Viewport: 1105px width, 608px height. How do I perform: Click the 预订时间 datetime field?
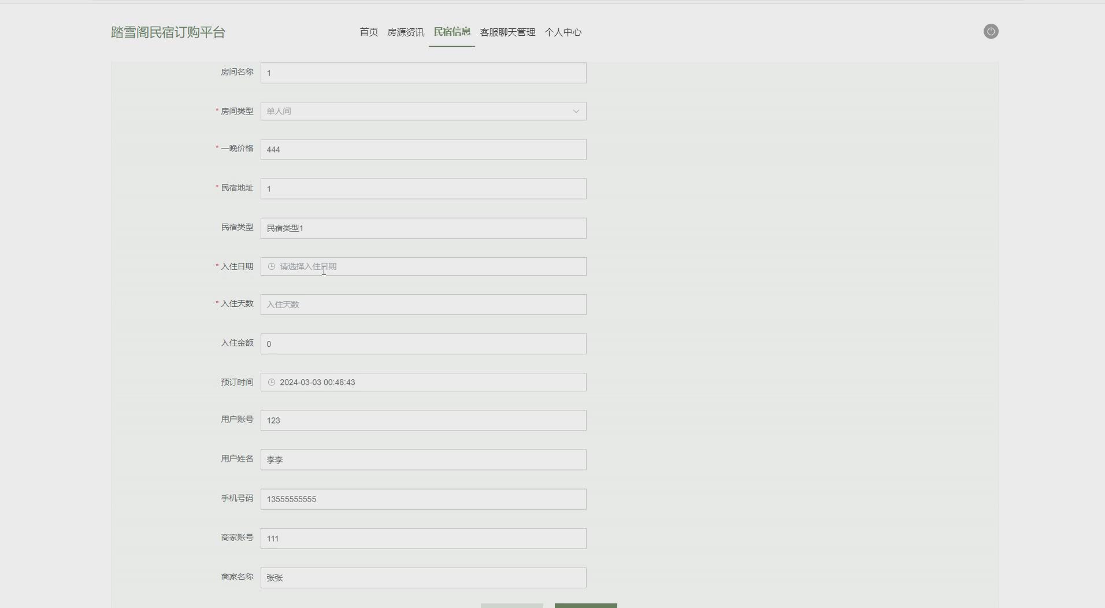423,382
